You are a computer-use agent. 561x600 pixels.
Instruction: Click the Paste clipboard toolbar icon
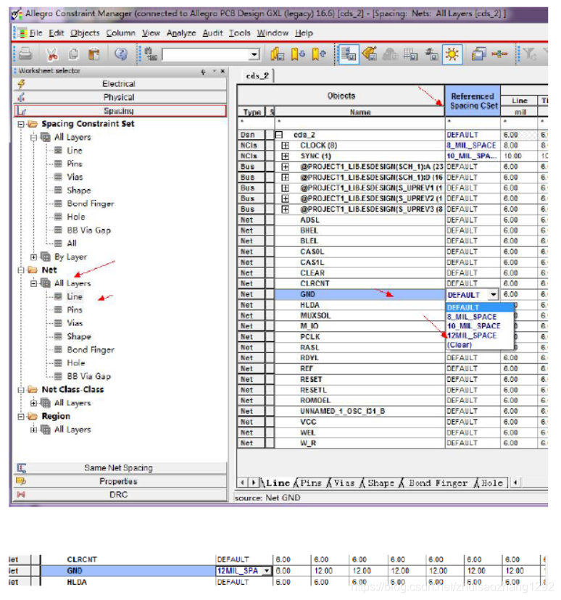click(94, 54)
